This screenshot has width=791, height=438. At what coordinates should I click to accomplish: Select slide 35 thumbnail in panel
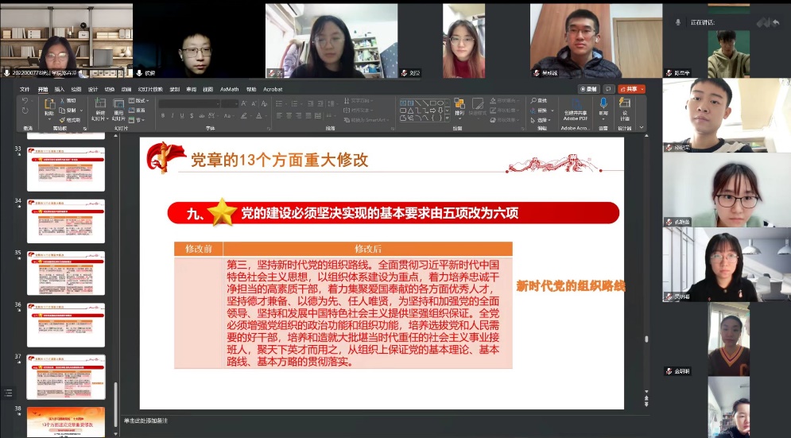(x=66, y=273)
